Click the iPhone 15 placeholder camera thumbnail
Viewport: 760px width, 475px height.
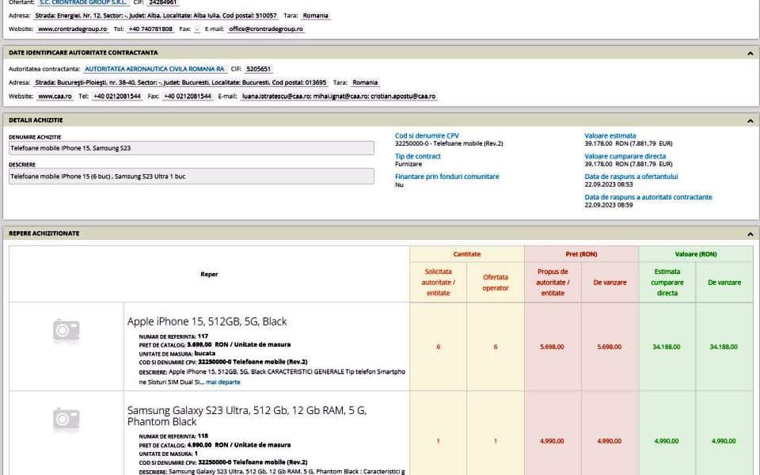coord(66,331)
